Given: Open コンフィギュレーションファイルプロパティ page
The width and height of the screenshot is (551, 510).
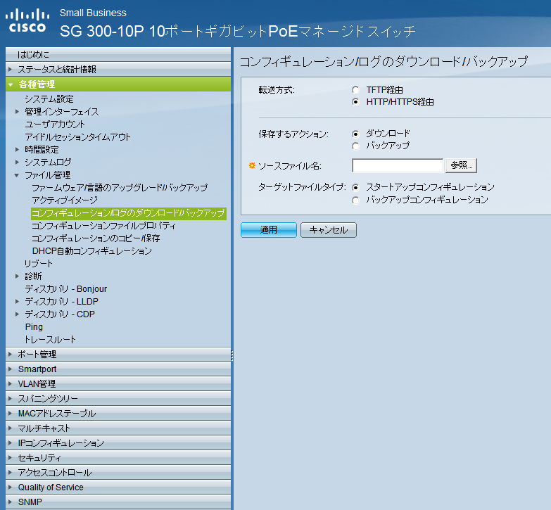Looking at the screenshot, I should pos(103,226).
